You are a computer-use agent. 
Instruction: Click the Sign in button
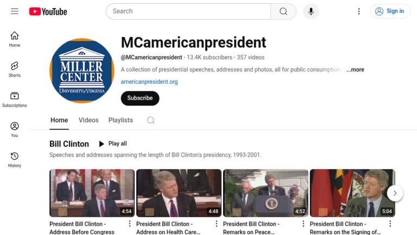pyautogui.click(x=390, y=11)
